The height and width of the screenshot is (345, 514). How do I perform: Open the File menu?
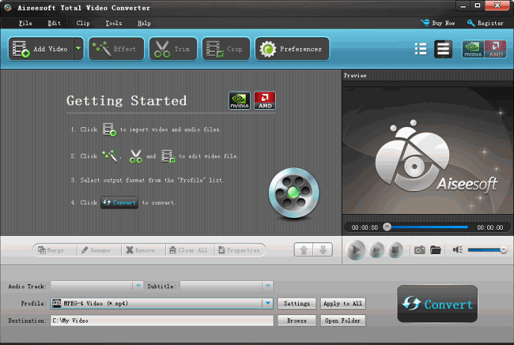point(25,23)
